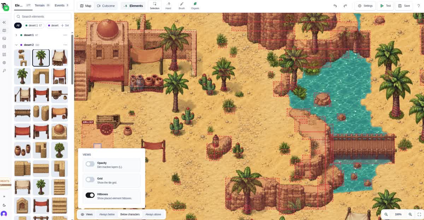Toggle the Opacity view switch

[x=90, y=164]
